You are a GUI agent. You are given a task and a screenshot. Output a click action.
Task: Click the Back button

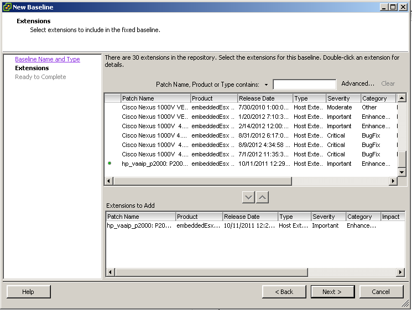[x=284, y=292]
